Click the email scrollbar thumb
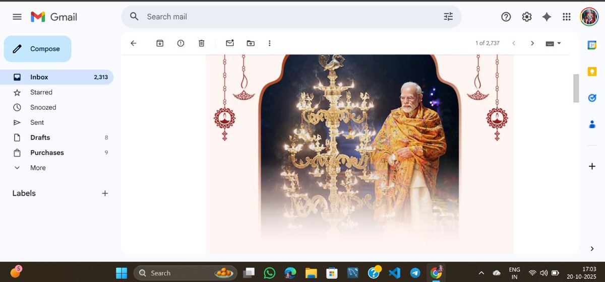Screen dimensions: 605x282 [576, 89]
